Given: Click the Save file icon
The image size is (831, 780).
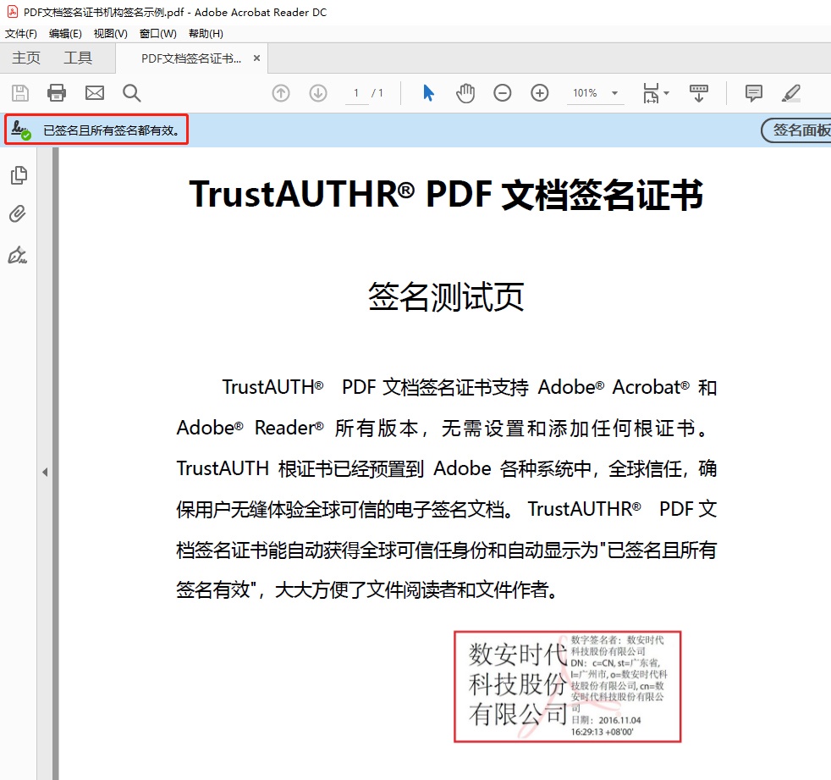Looking at the screenshot, I should tap(20, 93).
